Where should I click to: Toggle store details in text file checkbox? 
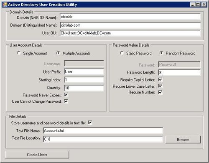(x=90, y=123)
